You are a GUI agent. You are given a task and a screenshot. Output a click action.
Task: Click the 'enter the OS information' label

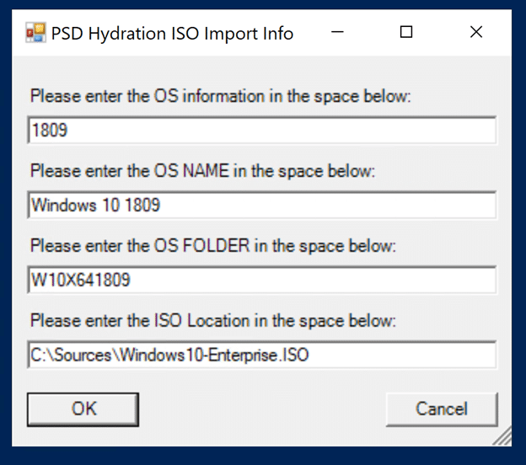tap(220, 96)
